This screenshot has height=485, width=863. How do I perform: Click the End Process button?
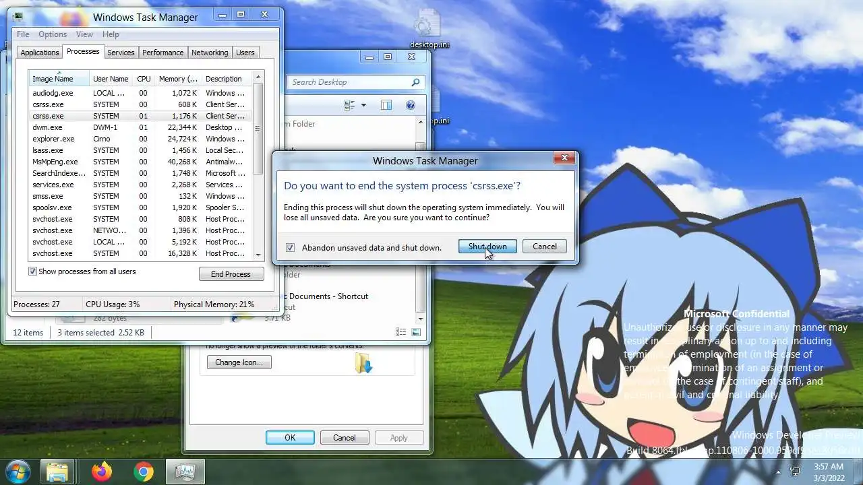pyautogui.click(x=231, y=274)
